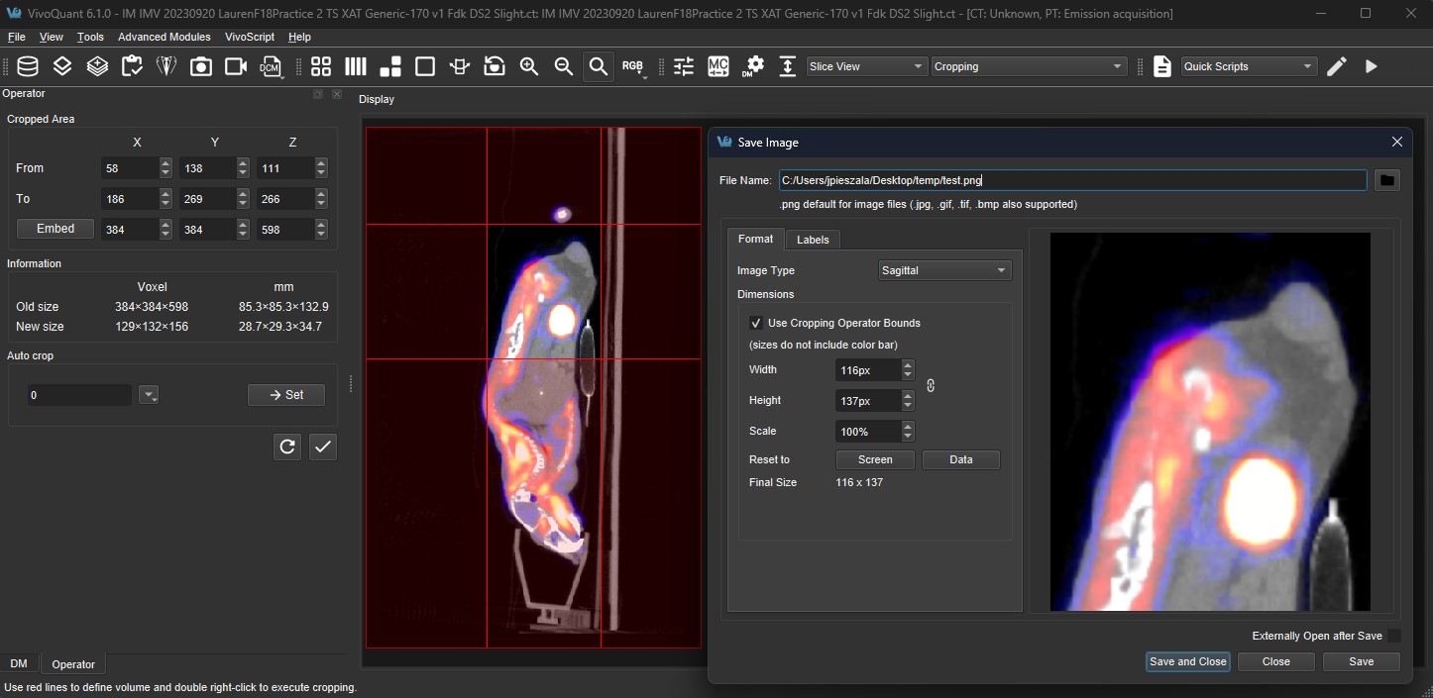This screenshot has height=698, width=1433.
Task: Click the zoom out magnifier icon
Action: point(564,66)
